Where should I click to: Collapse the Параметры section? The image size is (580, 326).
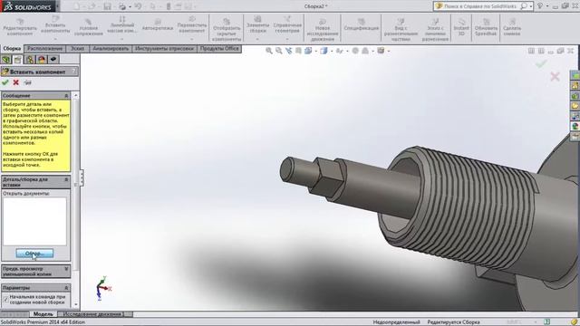[x=66, y=288]
